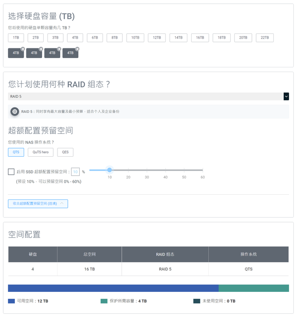The width and height of the screenshot is (297, 317).
Task: Click the '12 TB' usable space value
Action: tap(43, 301)
